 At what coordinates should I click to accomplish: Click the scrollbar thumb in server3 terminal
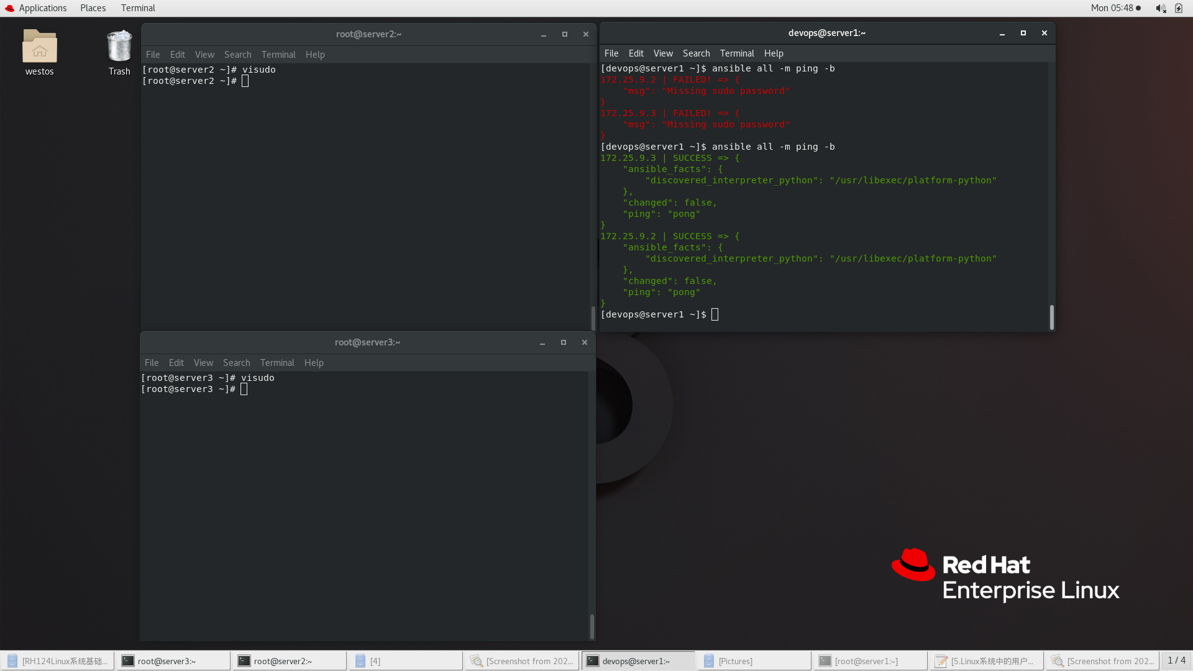(x=592, y=626)
